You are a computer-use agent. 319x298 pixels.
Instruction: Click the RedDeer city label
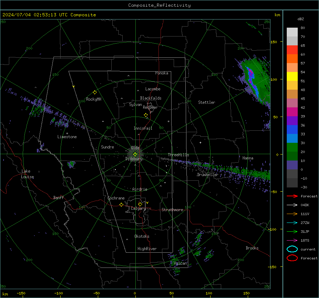click(x=150, y=107)
